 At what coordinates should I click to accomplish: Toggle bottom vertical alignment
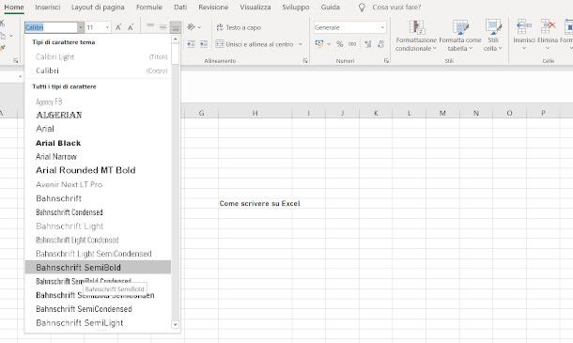[x=176, y=27]
